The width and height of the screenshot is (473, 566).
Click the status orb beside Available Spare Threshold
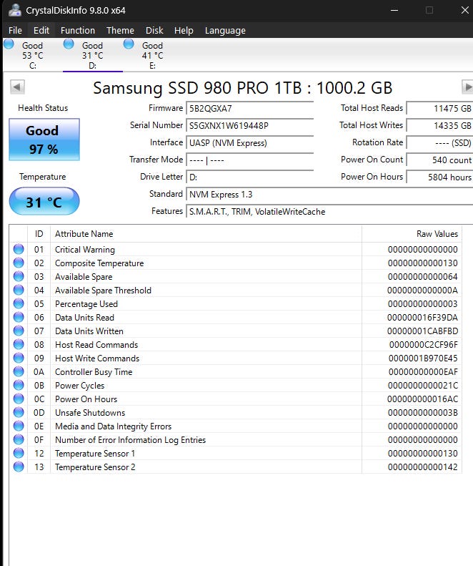pyautogui.click(x=19, y=290)
